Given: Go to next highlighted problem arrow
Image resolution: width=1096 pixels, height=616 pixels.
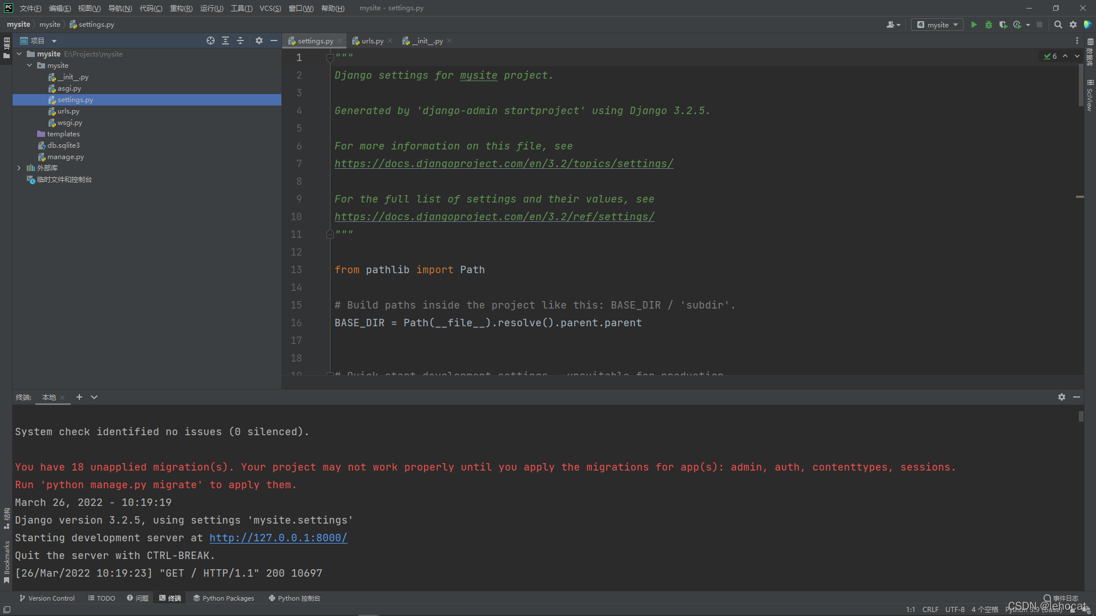Looking at the screenshot, I should click(1077, 56).
